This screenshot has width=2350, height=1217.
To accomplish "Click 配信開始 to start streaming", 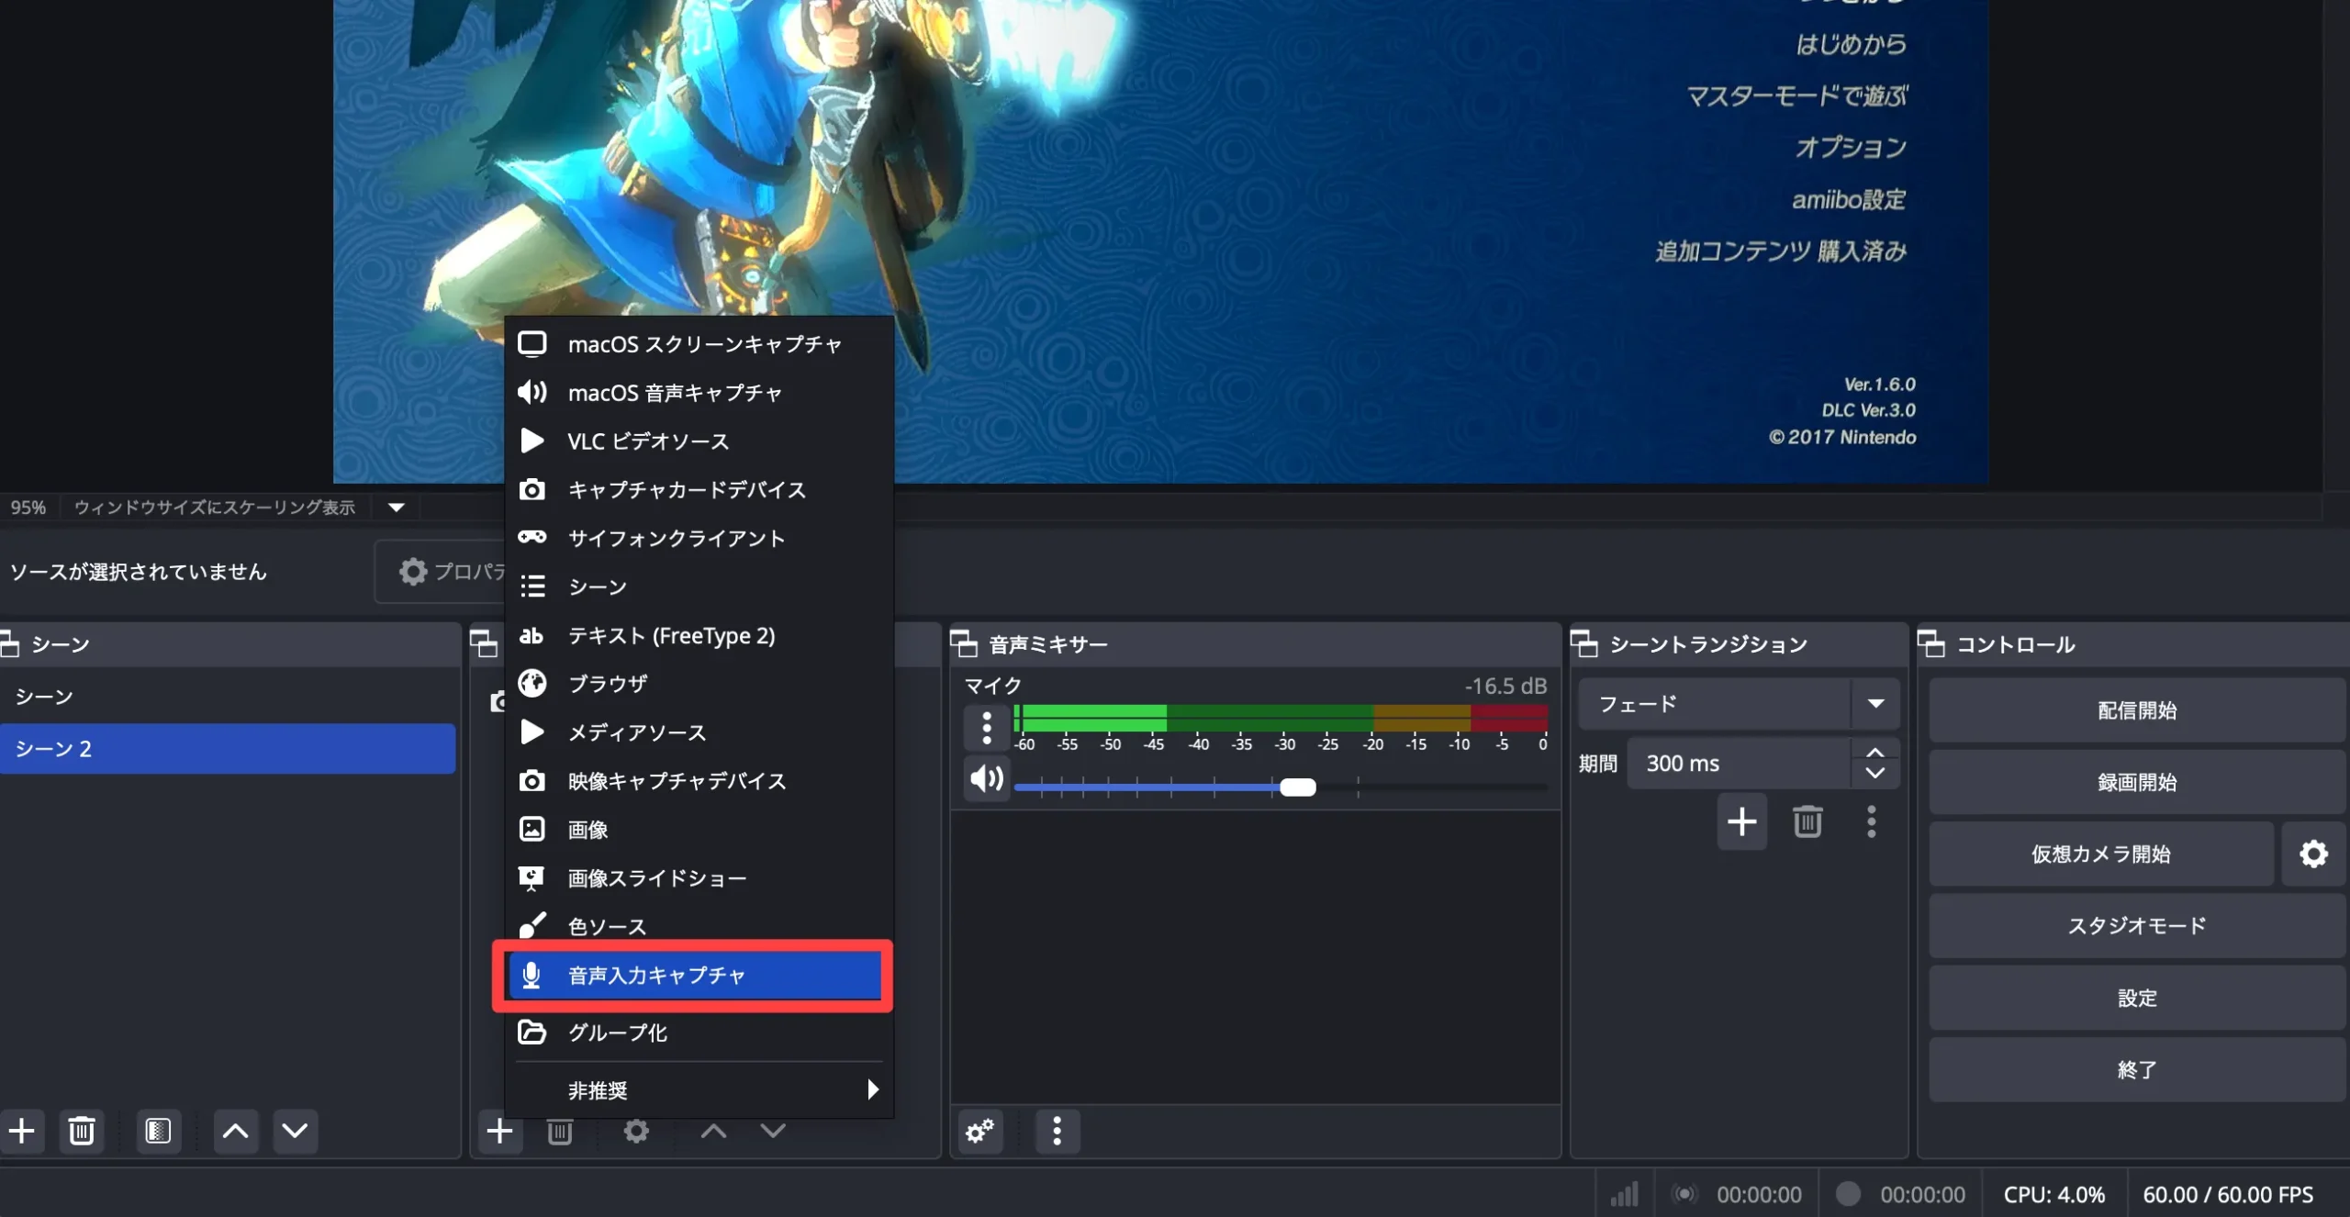I will [x=2137, y=710].
